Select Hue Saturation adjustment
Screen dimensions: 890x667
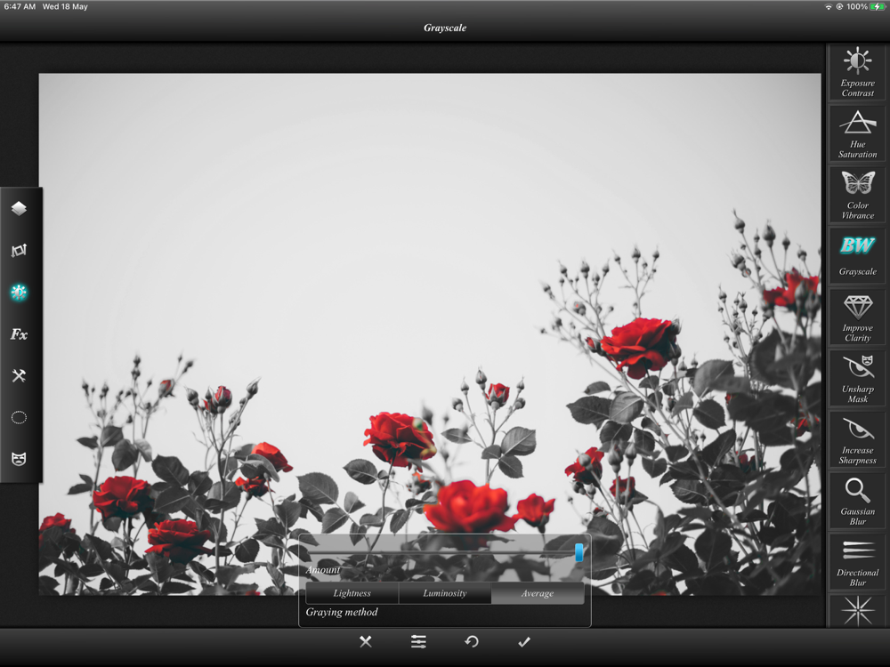[857, 134]
